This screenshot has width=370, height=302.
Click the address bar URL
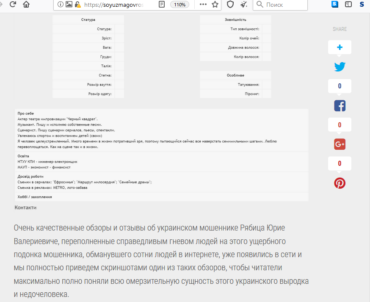113,5
